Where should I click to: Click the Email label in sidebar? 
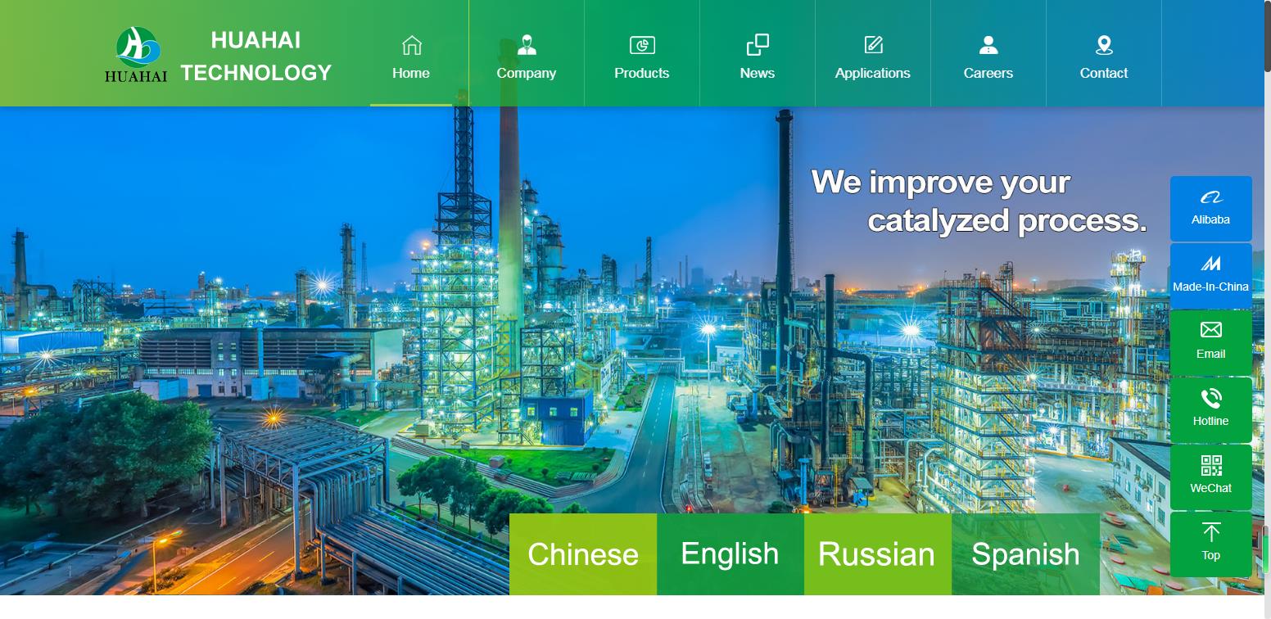(1211, 354)
